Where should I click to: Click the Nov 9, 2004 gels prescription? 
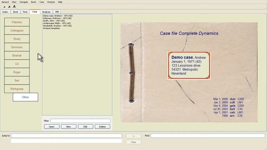click(229, 105)
